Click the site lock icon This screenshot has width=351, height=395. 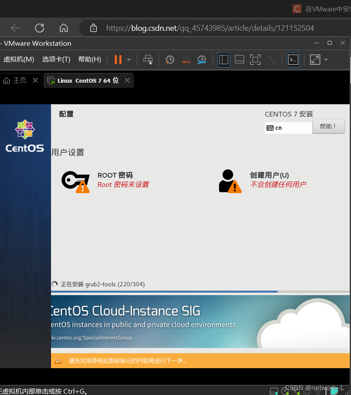click(x=94, y=28)
